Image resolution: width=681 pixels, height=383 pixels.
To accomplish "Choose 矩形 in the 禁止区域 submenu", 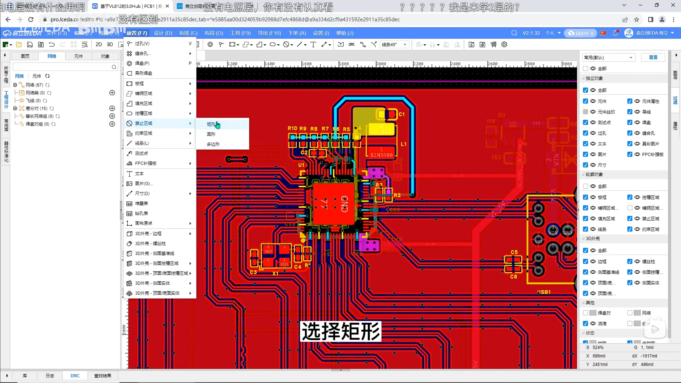I will (211, 124).
